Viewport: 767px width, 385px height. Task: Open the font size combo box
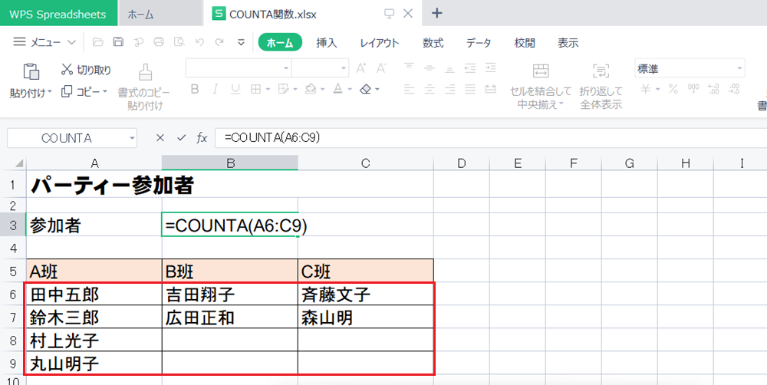pos(321,68)
